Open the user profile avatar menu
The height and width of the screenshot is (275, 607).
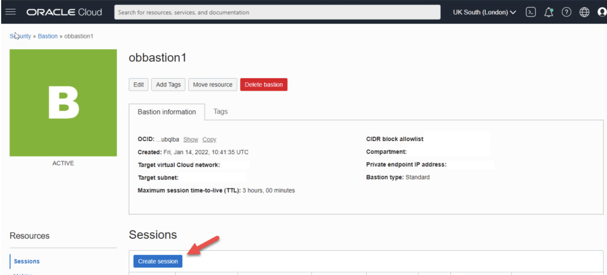[601, 12]
